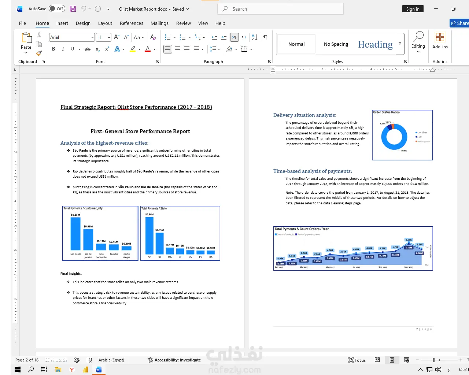The width and height of the screenshot is (469, 375).
Task: Click the Save icon in title bar
Action: click(73, 9)
